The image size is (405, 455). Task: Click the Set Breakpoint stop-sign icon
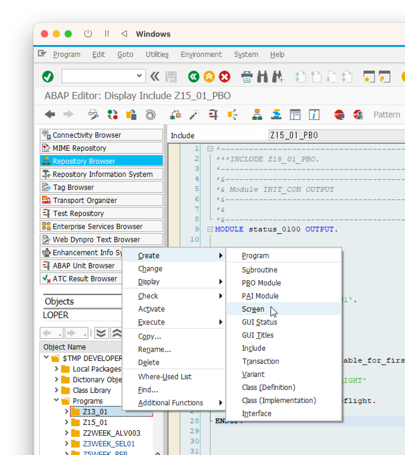pyautogui.click(x=339, y=115)
